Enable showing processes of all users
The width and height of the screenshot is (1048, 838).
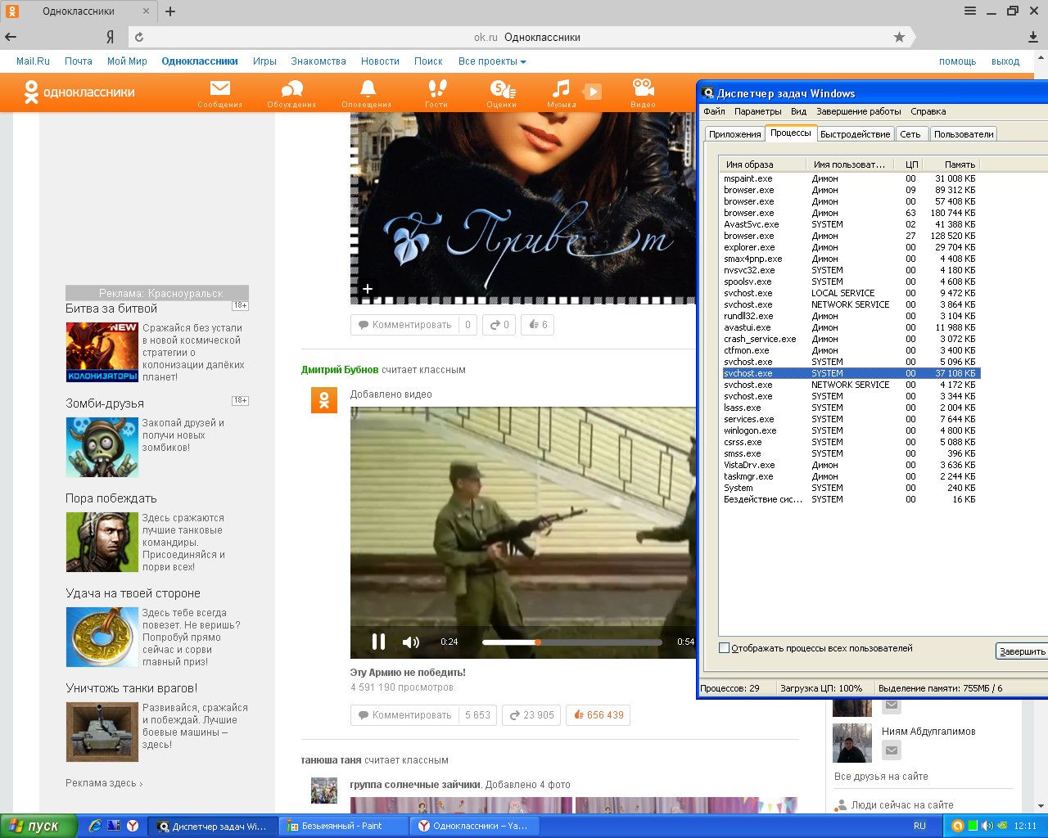click(x=724, y=648)
